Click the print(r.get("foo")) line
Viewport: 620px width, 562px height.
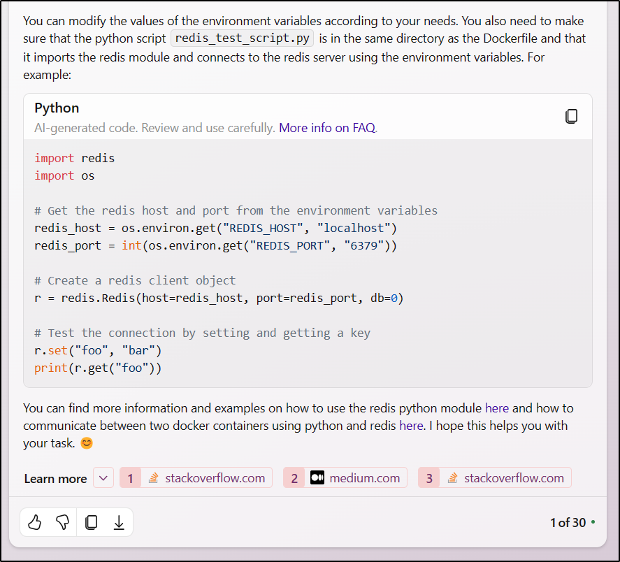point(98,368)
